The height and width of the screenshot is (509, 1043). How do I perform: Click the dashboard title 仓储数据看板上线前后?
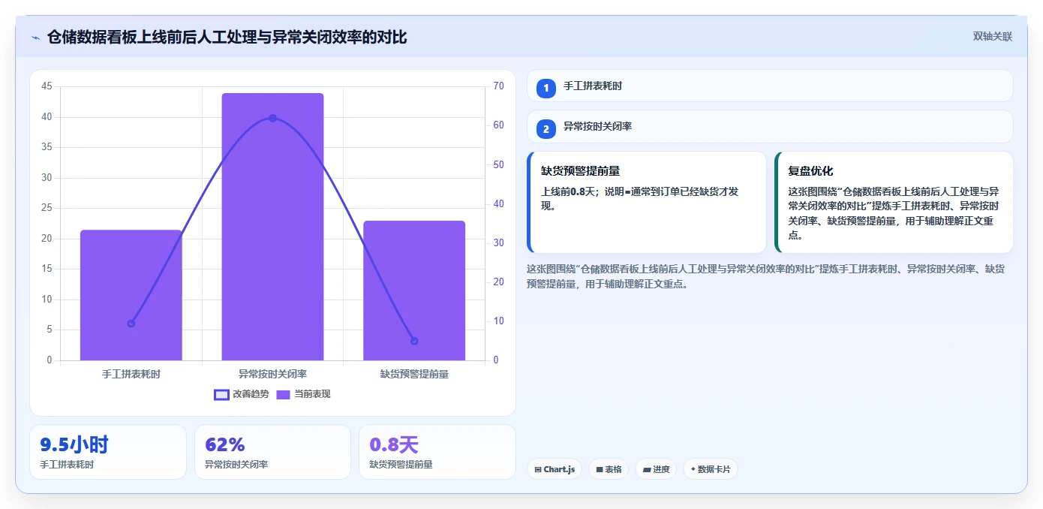point(227,37)
